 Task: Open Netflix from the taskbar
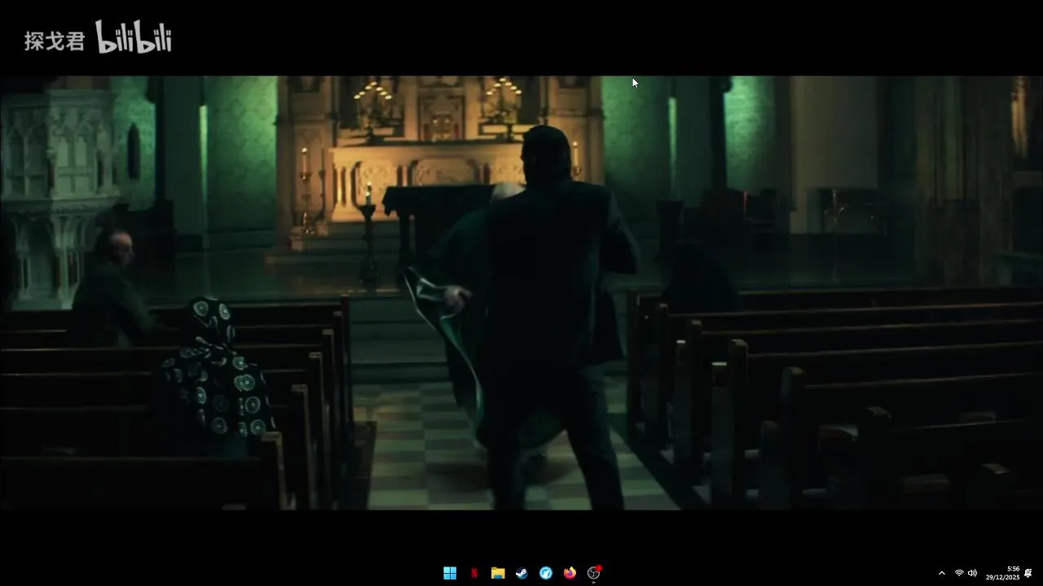click(x=474, y=573)
